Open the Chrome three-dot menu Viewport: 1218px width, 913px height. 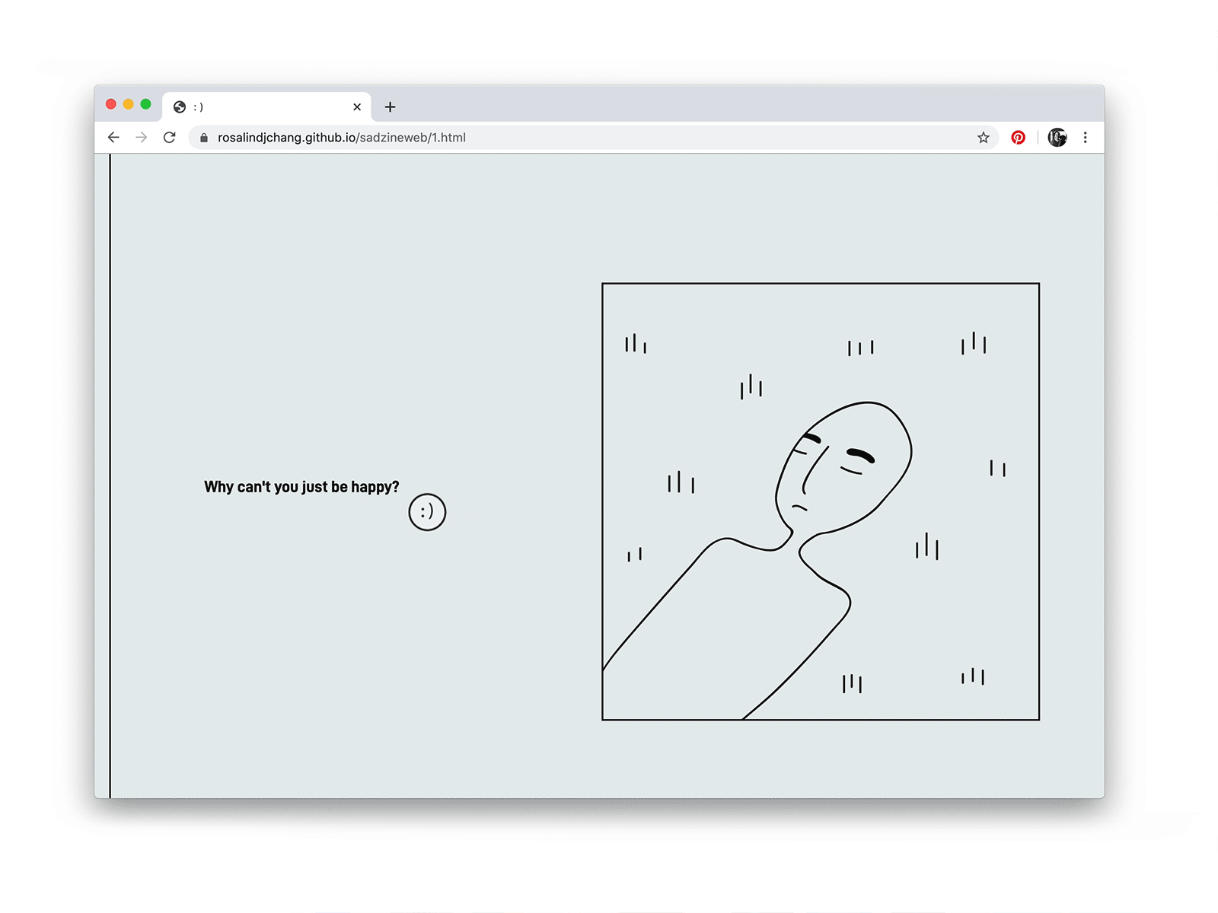pos(1086,138)
